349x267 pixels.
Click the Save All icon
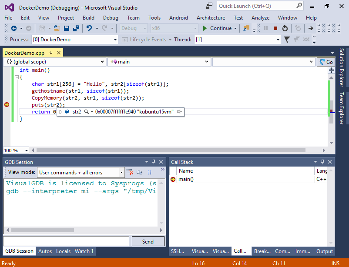[76, 28]
